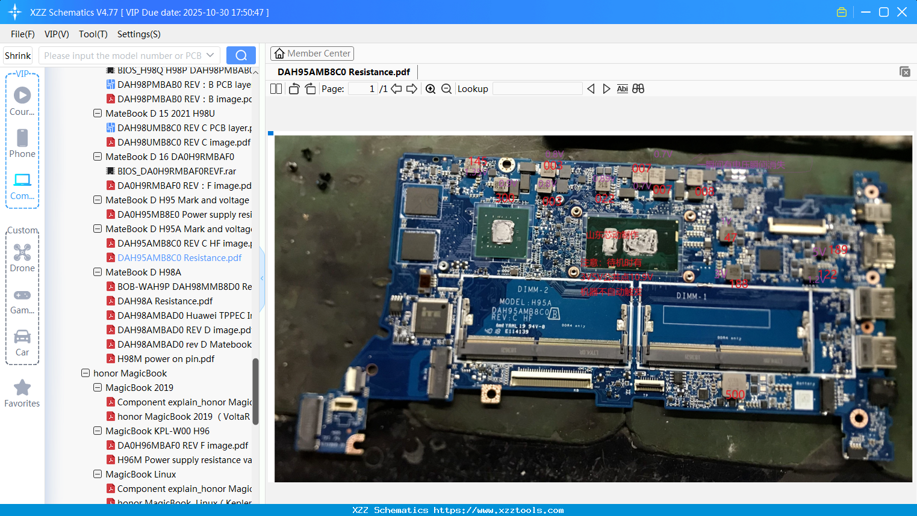Click the home icon in Member Center
Viewport: 917px width, 516px height.
pos(279,54)
